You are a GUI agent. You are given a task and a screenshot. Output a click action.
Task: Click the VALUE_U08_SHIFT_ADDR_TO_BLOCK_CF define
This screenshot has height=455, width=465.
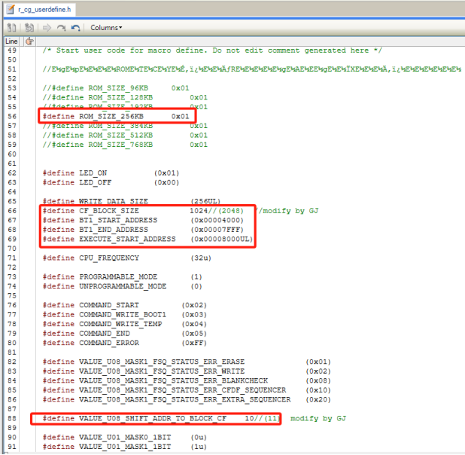pos(161,419)
